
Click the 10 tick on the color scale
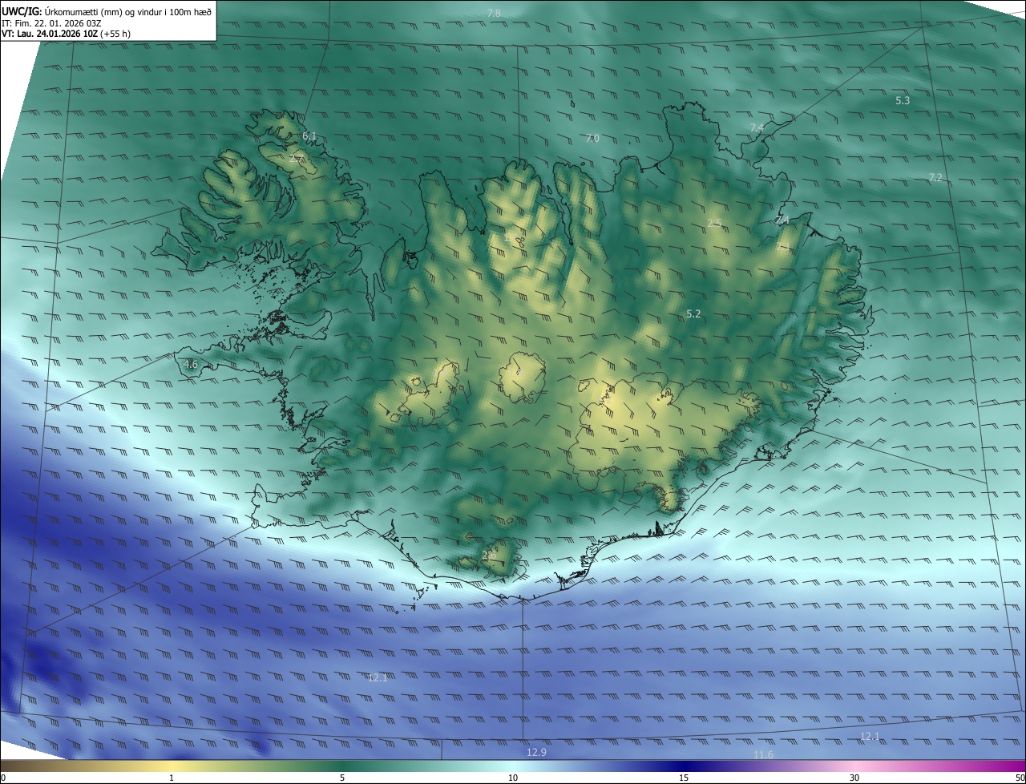click(513, 778)
